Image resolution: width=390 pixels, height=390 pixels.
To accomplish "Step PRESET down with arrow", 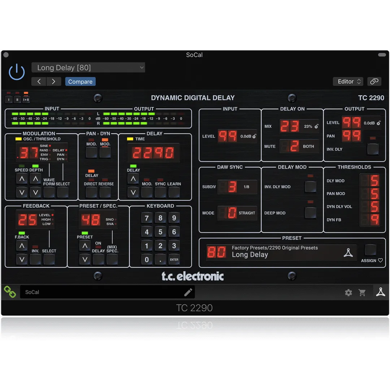I will pyautogui.click(x=85, y=259).
